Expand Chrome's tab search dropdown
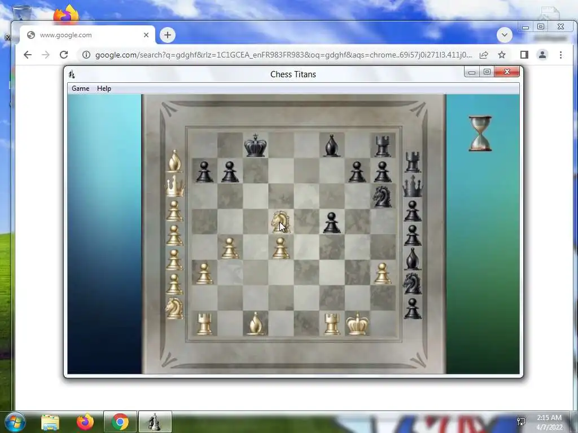 click(504, 35)
